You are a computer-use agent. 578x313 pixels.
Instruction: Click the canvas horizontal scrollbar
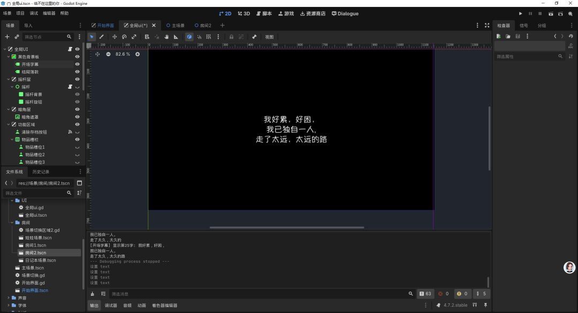point(287,227)
